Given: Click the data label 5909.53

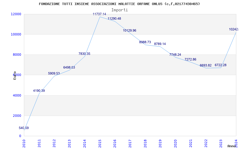Looking at the screenshot, I should (54, 73).
